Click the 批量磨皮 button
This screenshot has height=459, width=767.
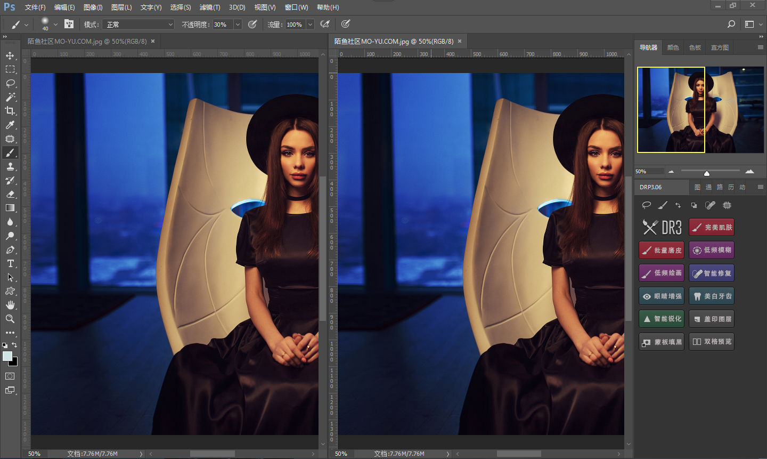point(662,250)
